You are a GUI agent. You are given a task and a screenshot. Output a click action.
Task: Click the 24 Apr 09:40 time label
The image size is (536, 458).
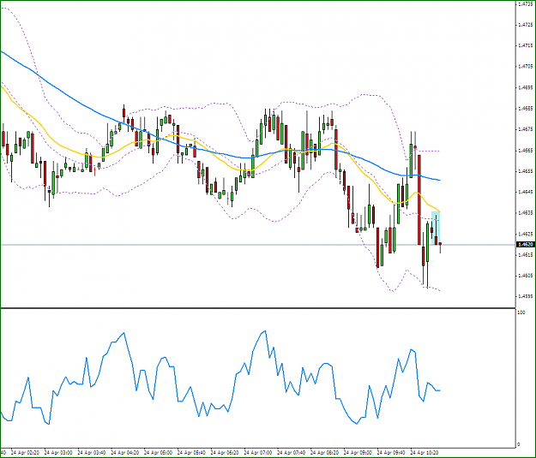(391, 453)
